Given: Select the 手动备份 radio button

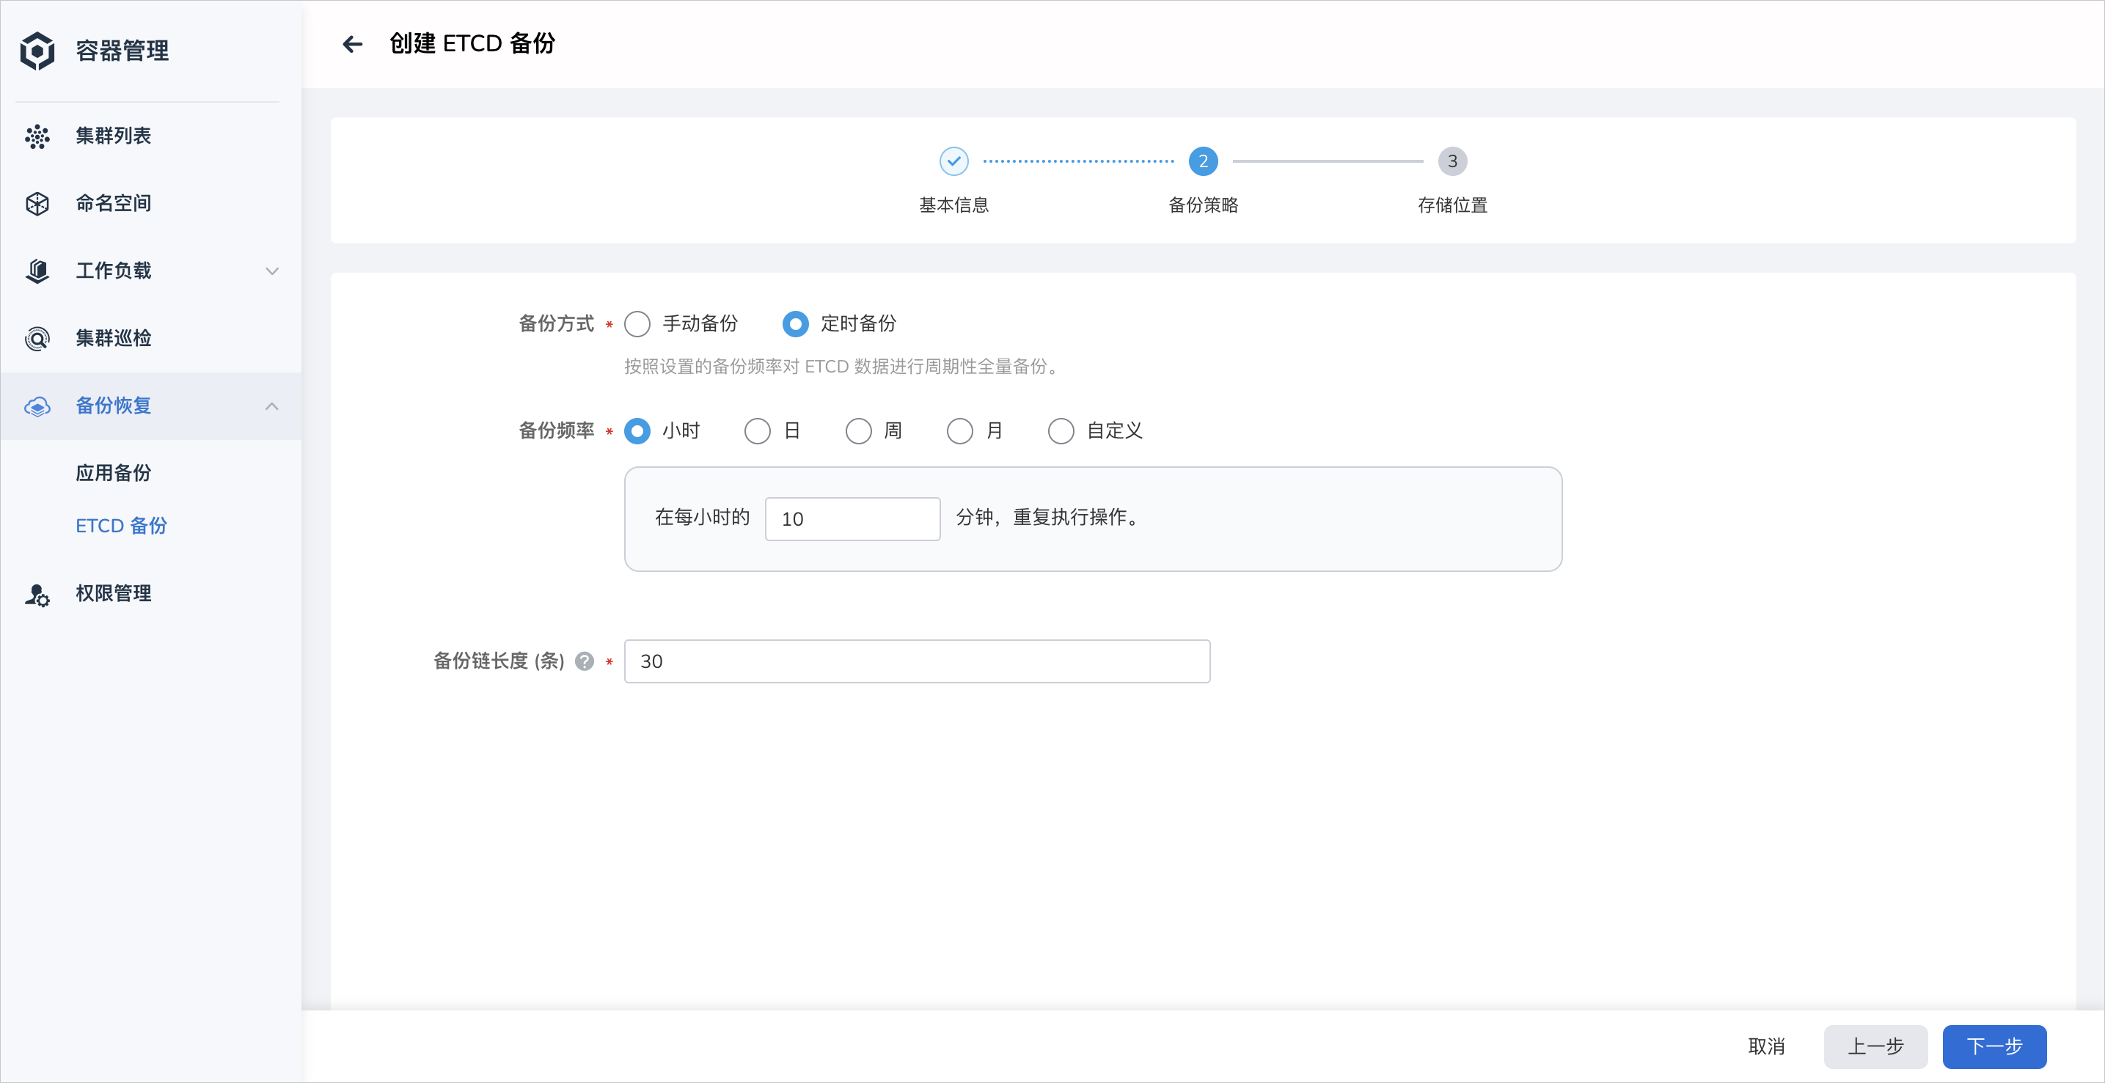Looking at the screenshot, I should [x=637, y=324].
